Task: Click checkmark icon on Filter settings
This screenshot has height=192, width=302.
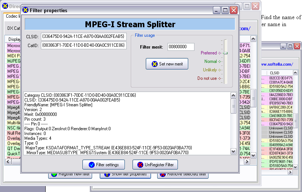Action: pos(92,165)
